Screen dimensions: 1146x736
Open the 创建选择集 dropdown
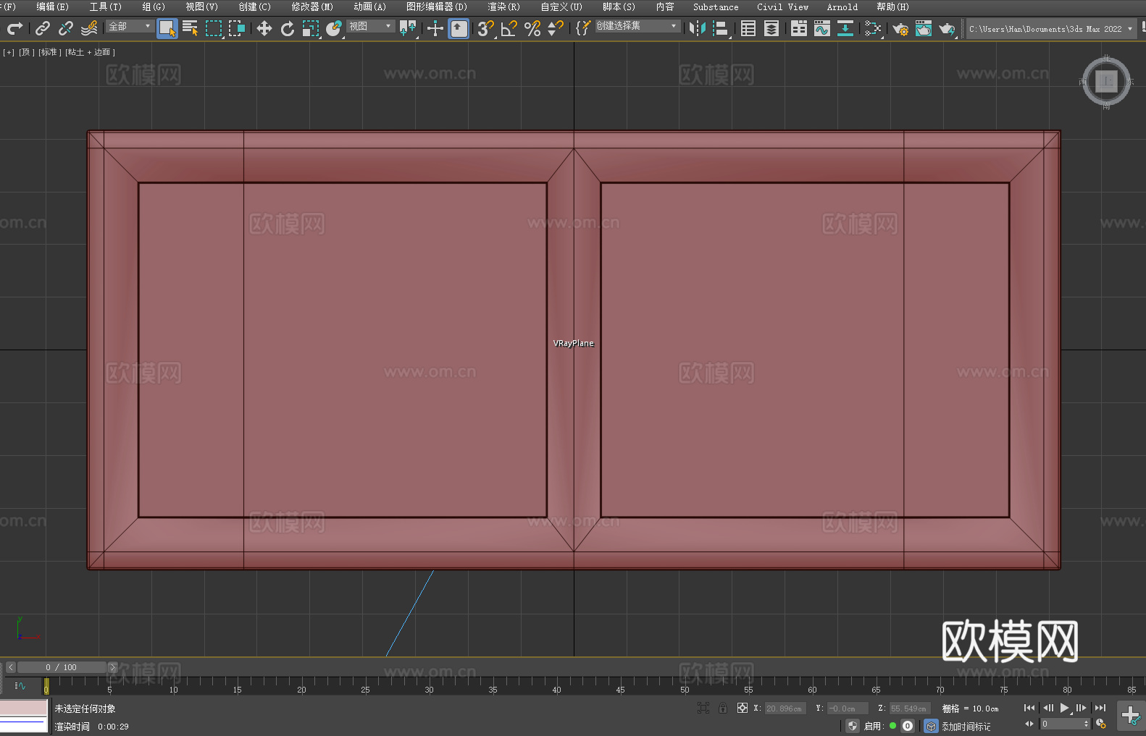click(637, 26)
